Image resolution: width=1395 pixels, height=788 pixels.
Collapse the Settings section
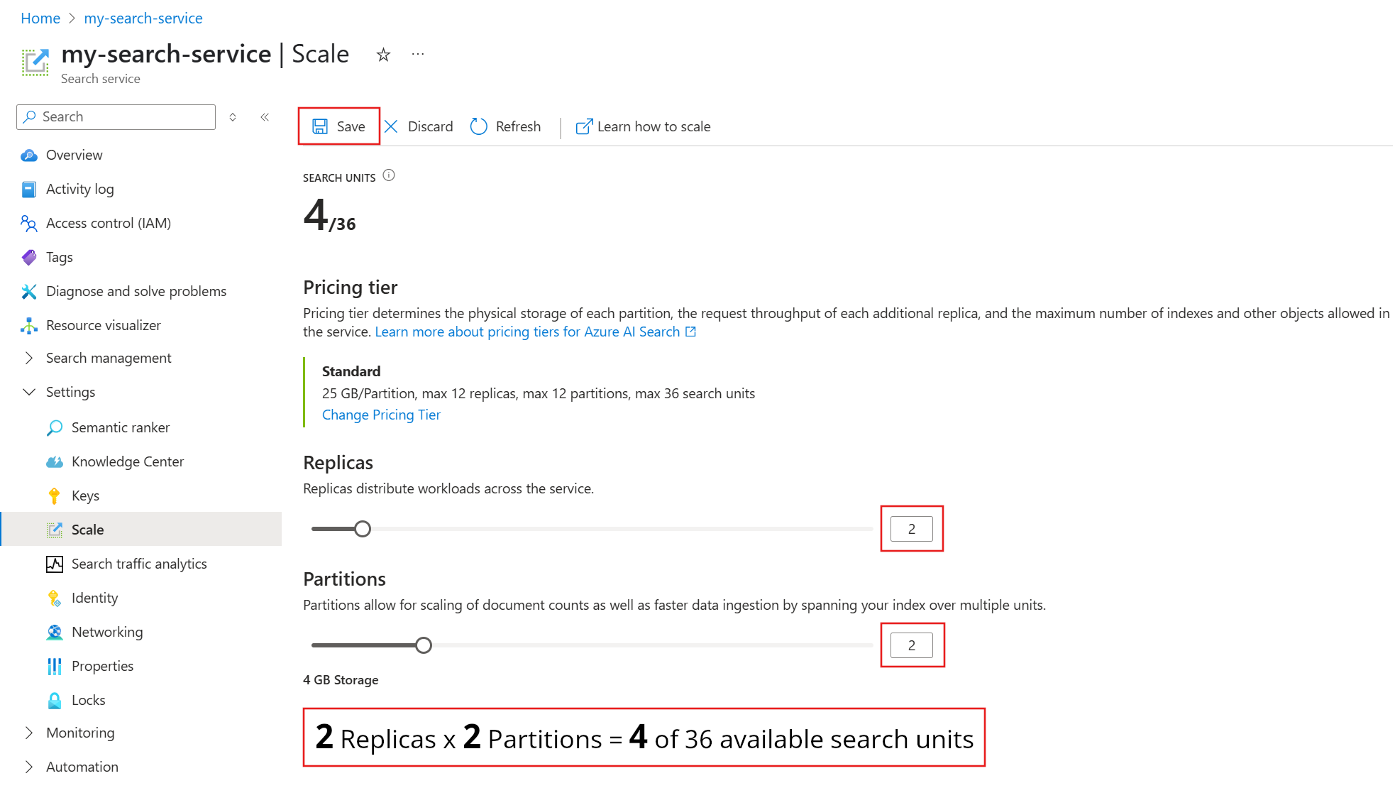(29, 392)
